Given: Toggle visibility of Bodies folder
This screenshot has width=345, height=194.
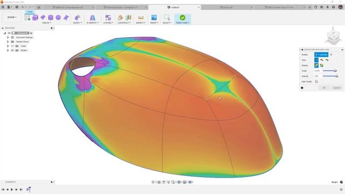Looking at the screenshot, I should click(x=12, y=50).
